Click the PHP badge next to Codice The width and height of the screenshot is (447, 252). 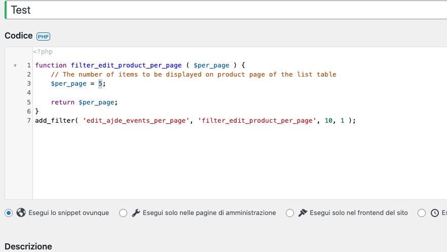click(43, 37)
